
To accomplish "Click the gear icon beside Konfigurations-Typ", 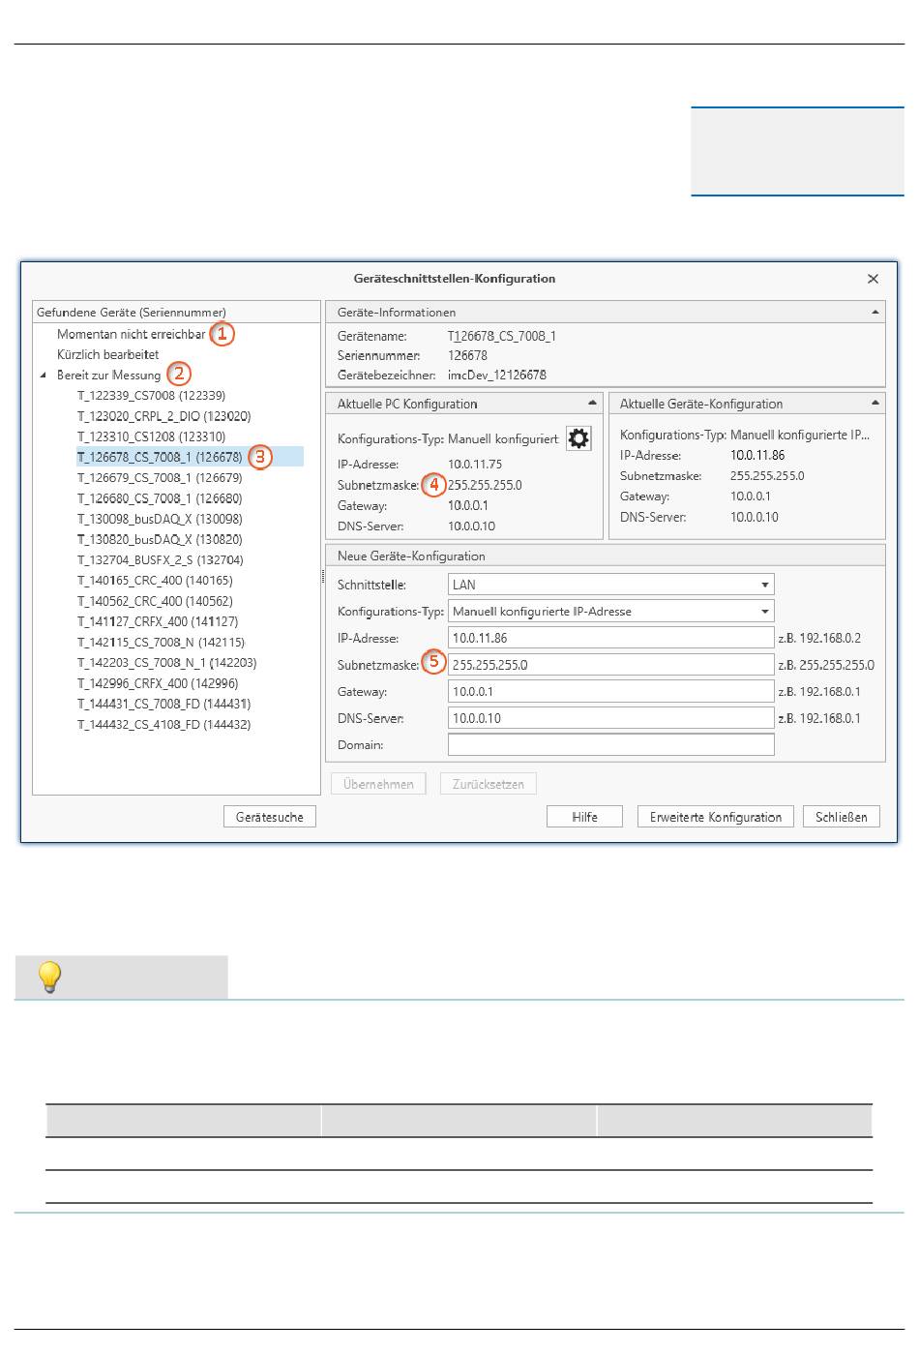I will [578, 438].
